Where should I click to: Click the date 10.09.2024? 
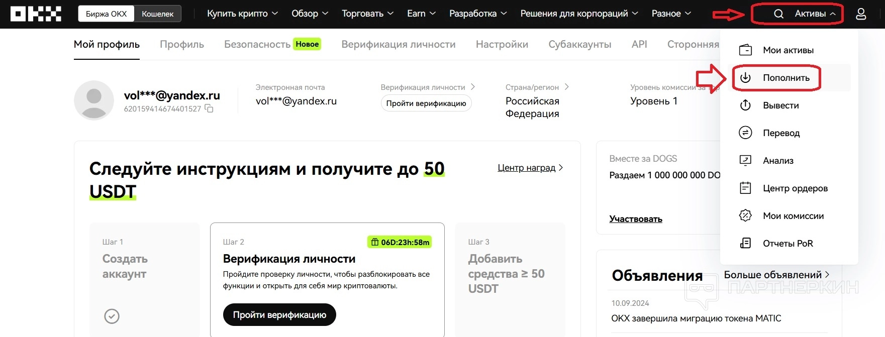pyautogui.click(x=630, y=303)
